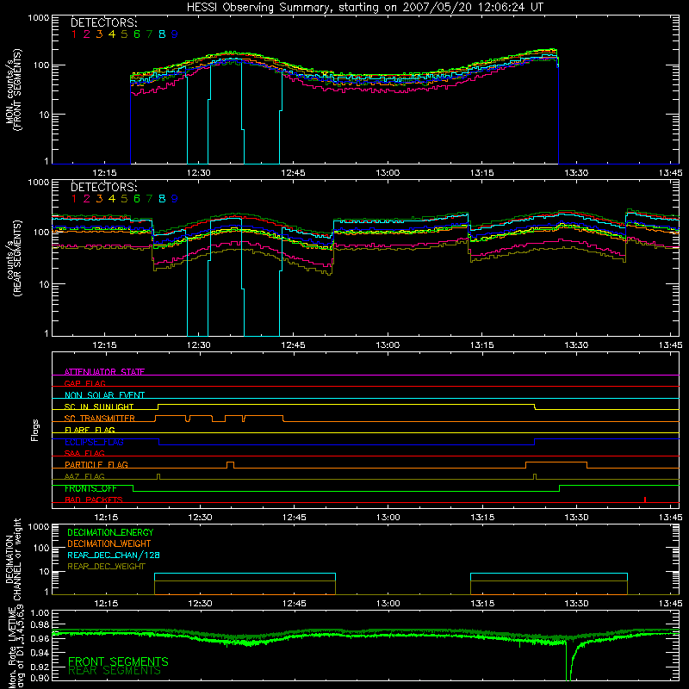The height and width of the screenshot is (689, 689).
Task: Click the ATTENUATOR_STATE flag label
Action: pos(104,372)
